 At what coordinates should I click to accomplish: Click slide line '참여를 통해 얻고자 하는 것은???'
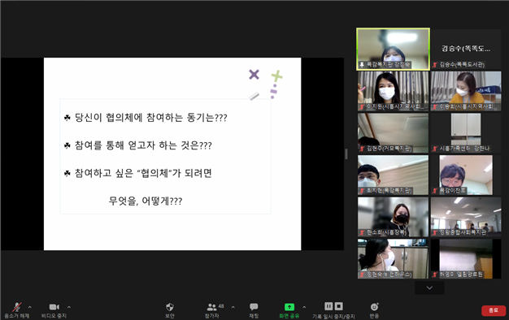(143, 145)
